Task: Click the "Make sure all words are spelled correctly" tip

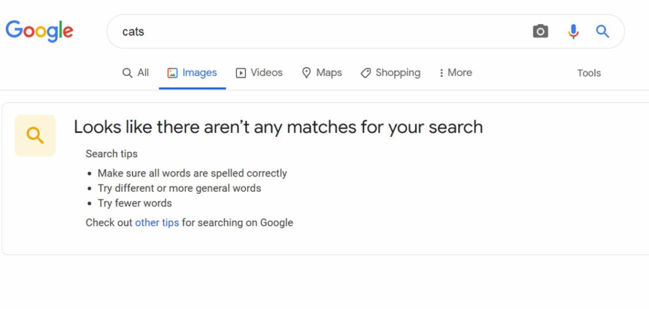Action: 192,173
